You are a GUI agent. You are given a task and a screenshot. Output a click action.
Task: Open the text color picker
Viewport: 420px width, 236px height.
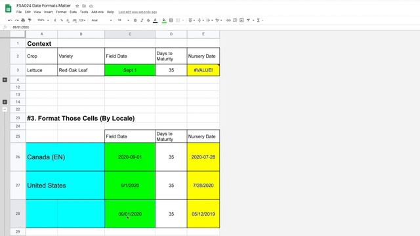click(155, 20)
